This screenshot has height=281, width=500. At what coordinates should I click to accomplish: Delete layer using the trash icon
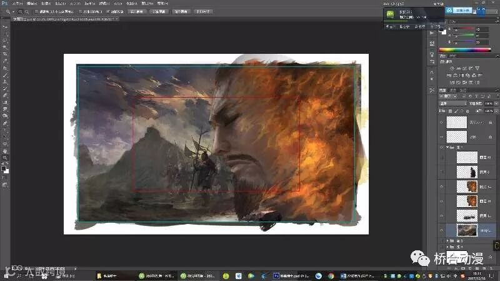(x=491, y=268)
